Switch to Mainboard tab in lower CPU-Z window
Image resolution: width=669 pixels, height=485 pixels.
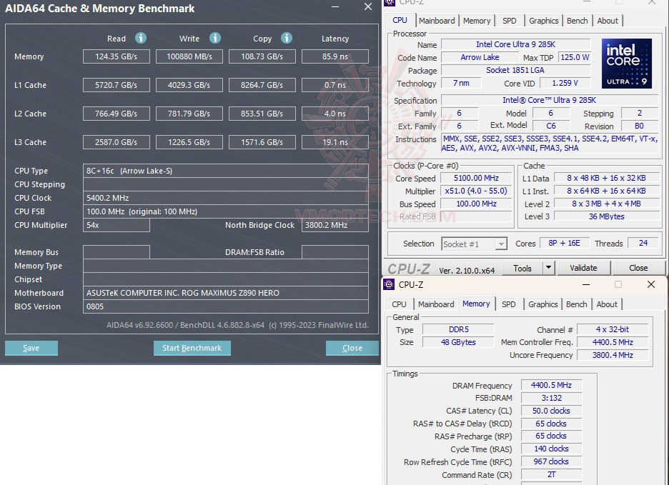435,304
